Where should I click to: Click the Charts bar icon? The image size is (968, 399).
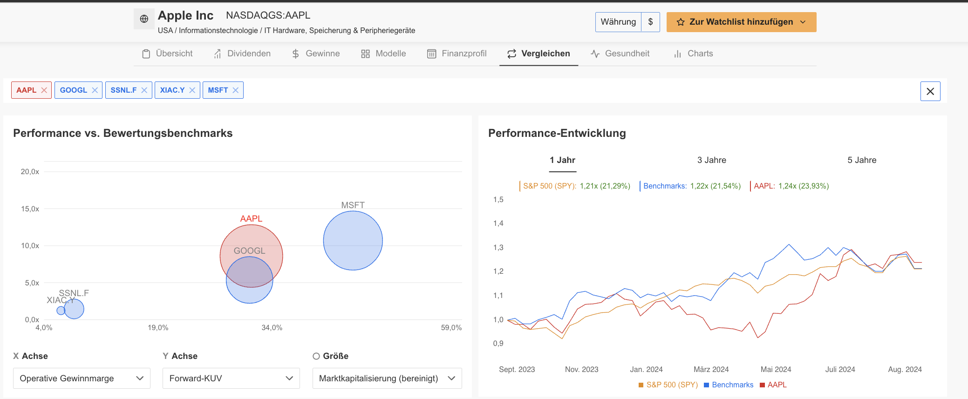[678, 54]
